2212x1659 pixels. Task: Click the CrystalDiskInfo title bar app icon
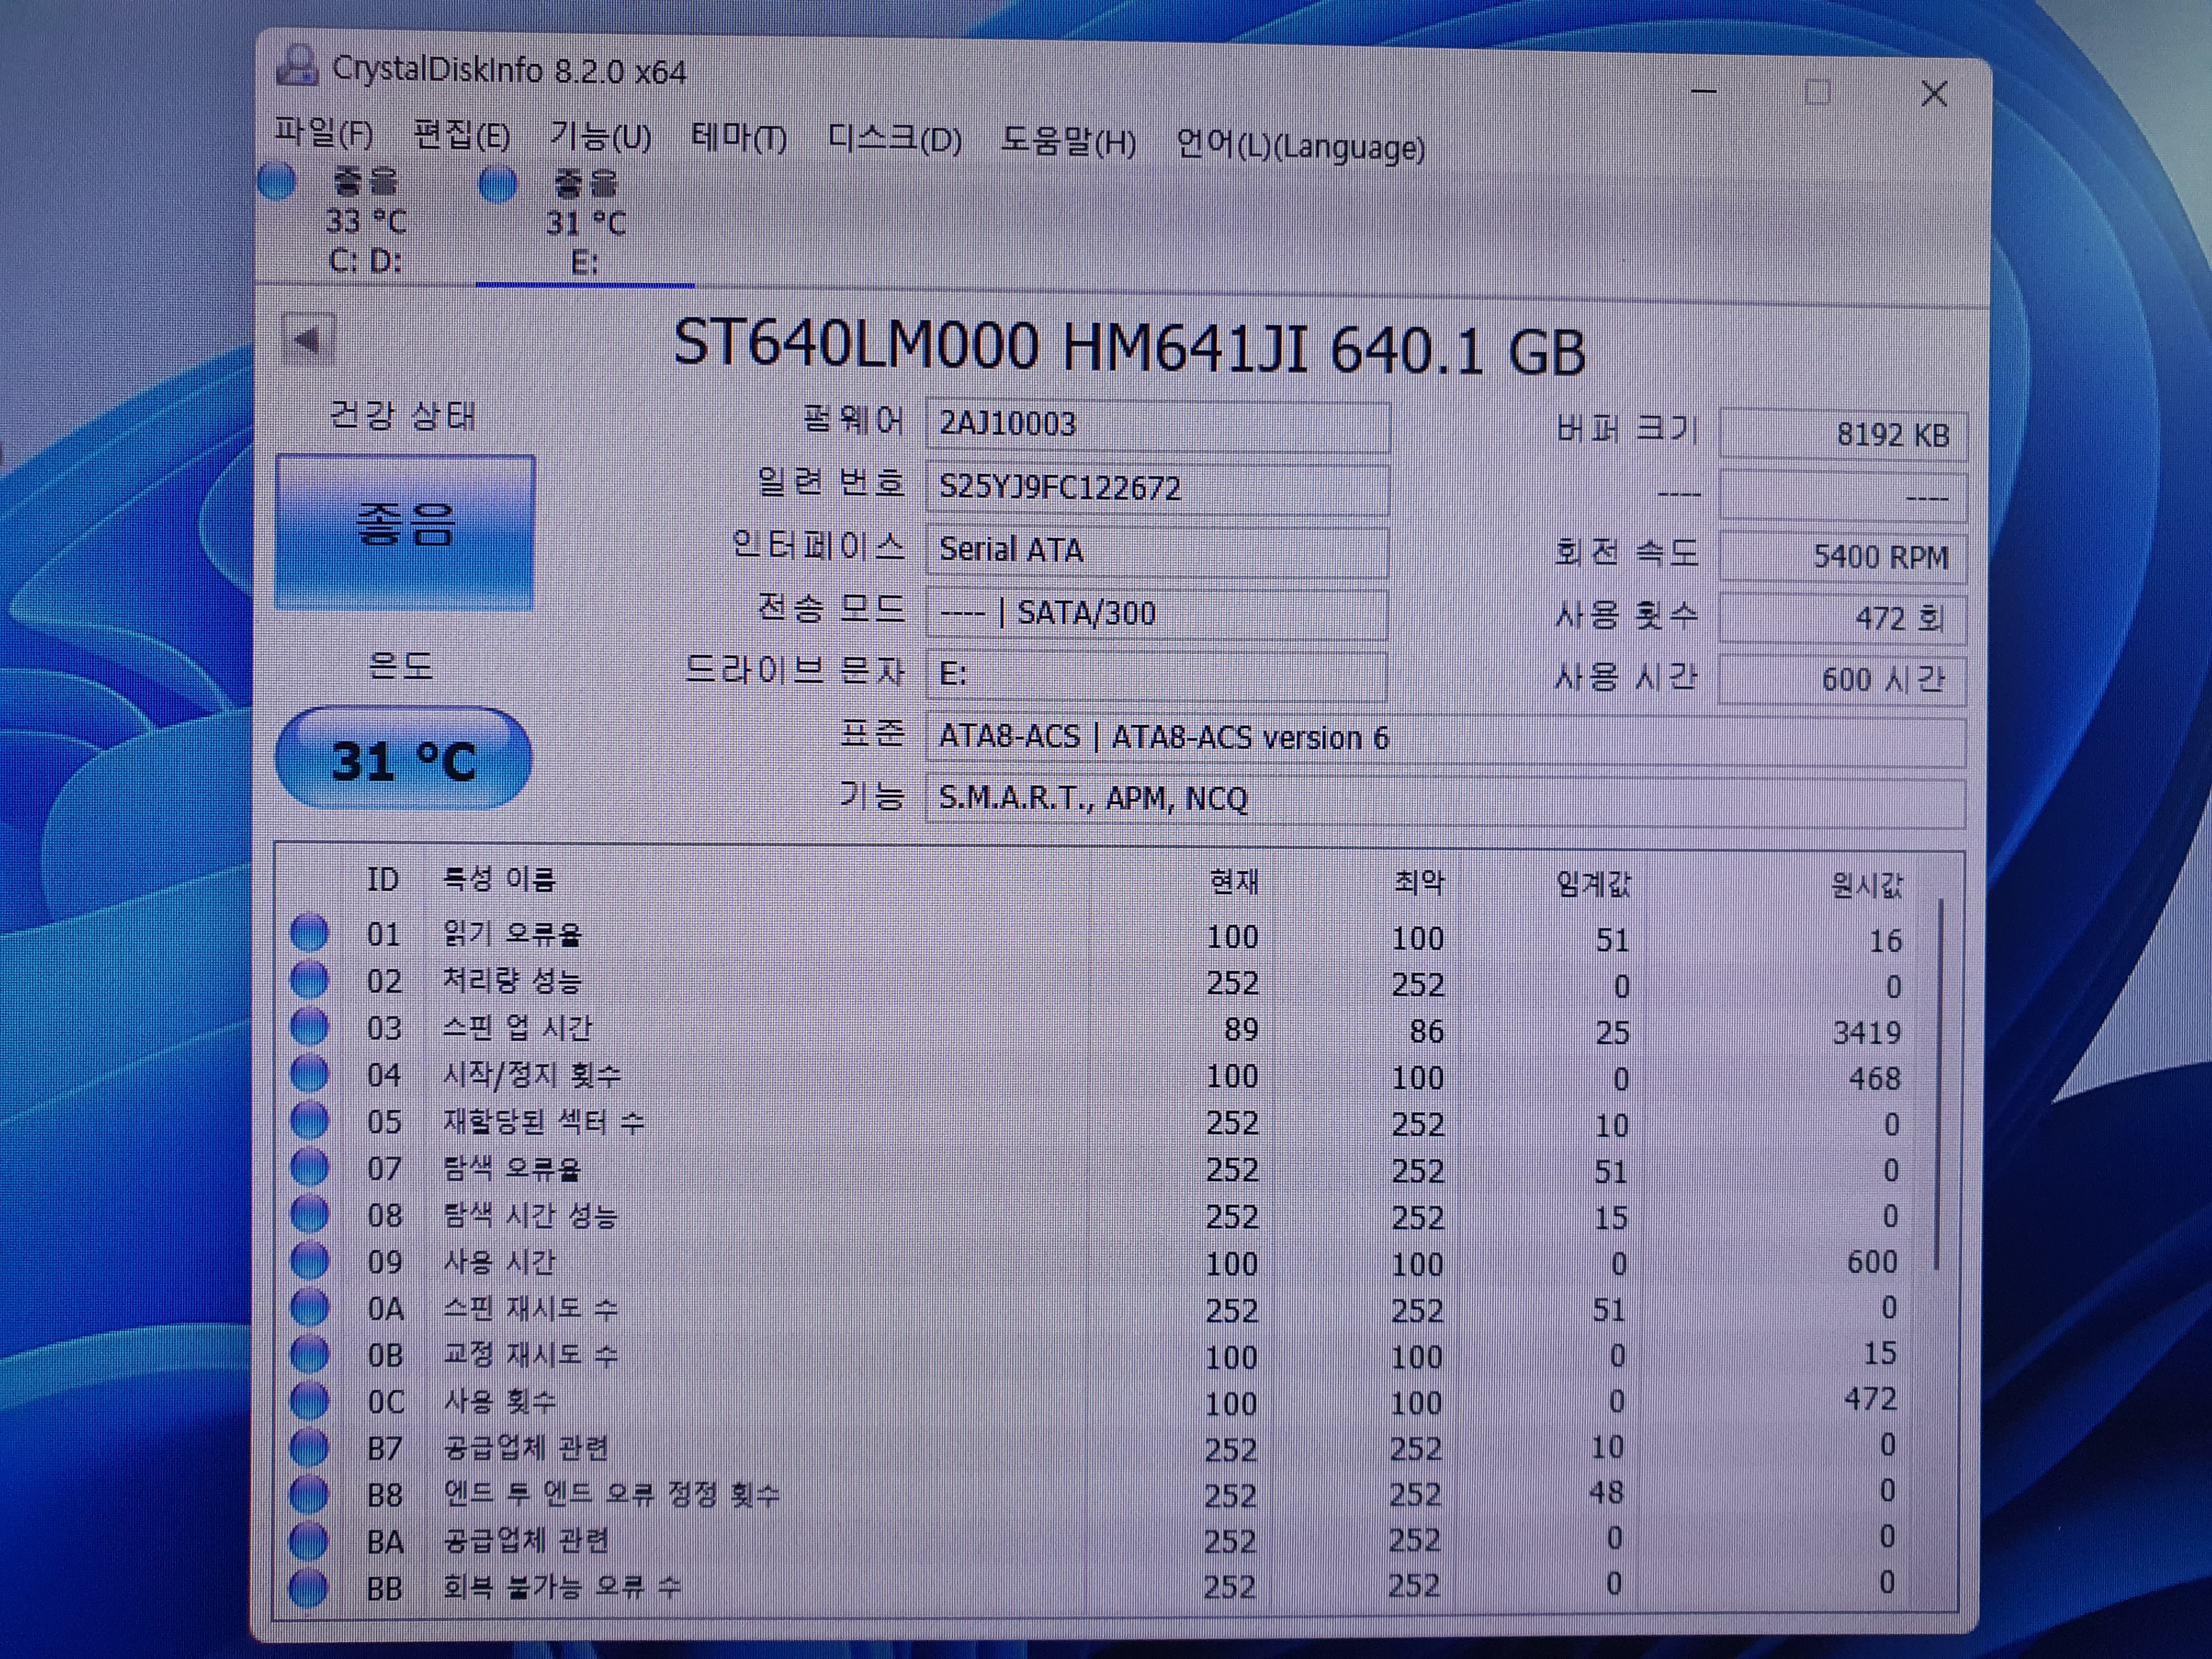[297, 66]
